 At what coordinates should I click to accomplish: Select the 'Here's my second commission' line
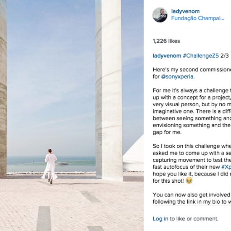192,70
